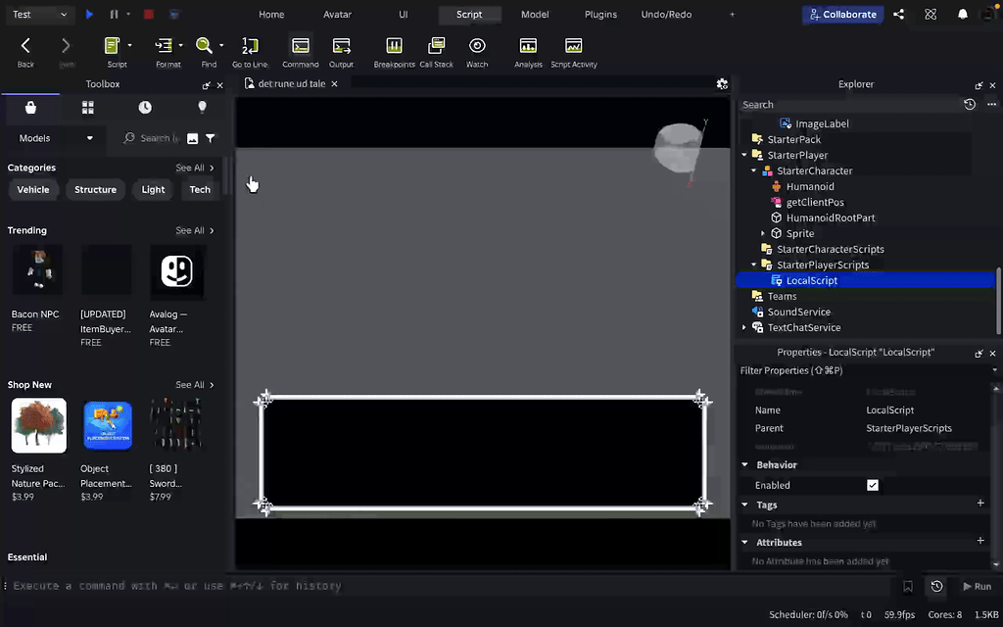Viewport: 1003px width, 627px height.
Task: Expand the TextChatService node
Action: (744, 327)
